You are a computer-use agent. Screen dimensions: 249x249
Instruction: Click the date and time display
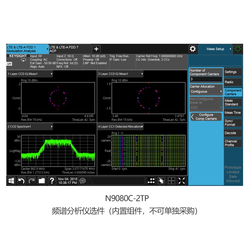point(68,181)
